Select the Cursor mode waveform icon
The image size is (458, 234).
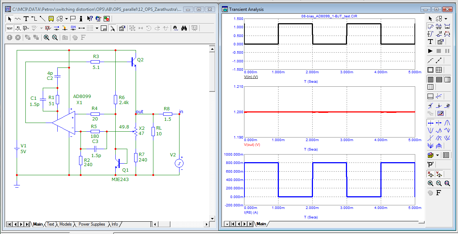click(439, 26)
